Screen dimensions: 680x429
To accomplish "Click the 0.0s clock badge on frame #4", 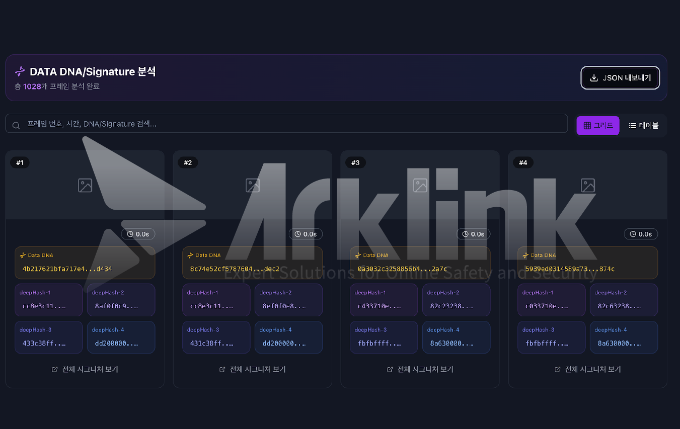I will click(641, 234).
